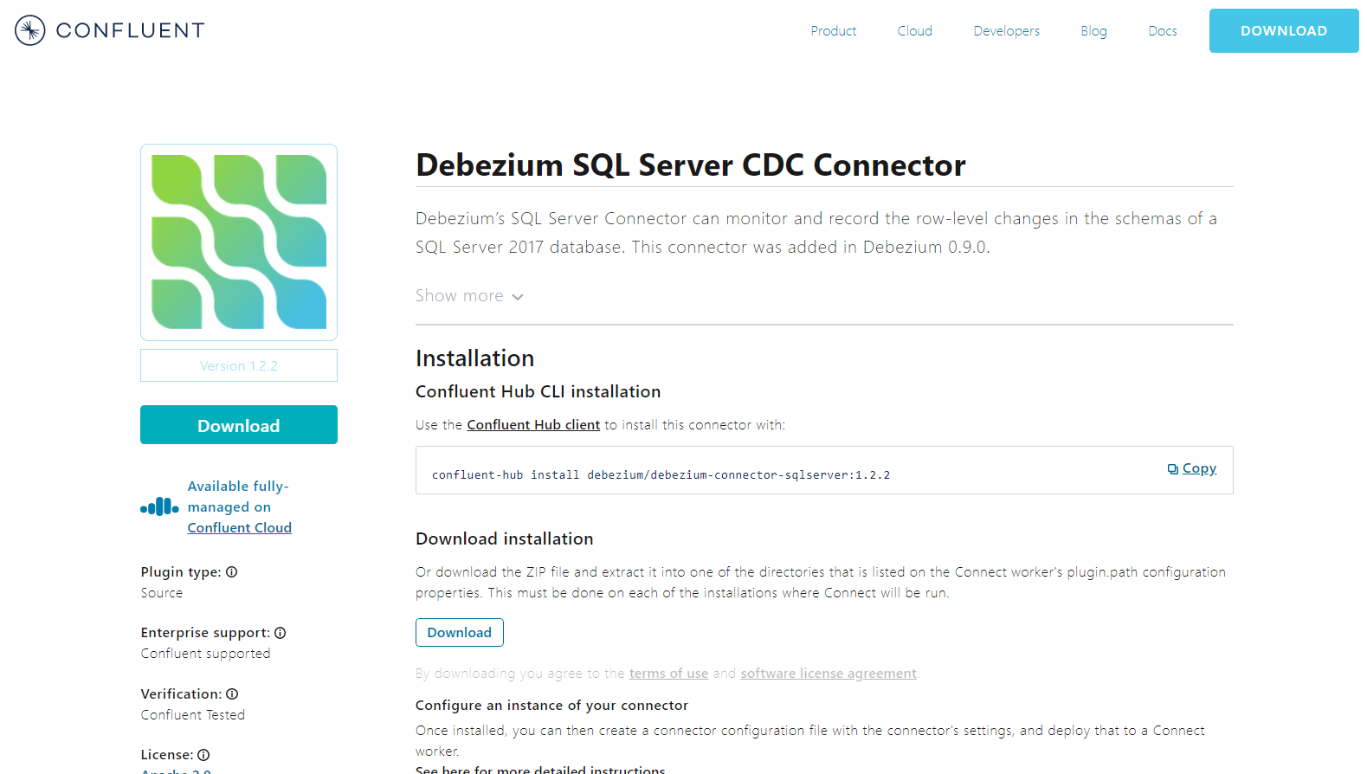1367x774 pixels.
Task: Click the copy icon beside Copy
Action: [1172, 468]
